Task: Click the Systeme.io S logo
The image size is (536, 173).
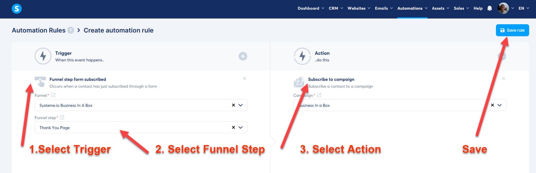Action: tap(16, 9)
